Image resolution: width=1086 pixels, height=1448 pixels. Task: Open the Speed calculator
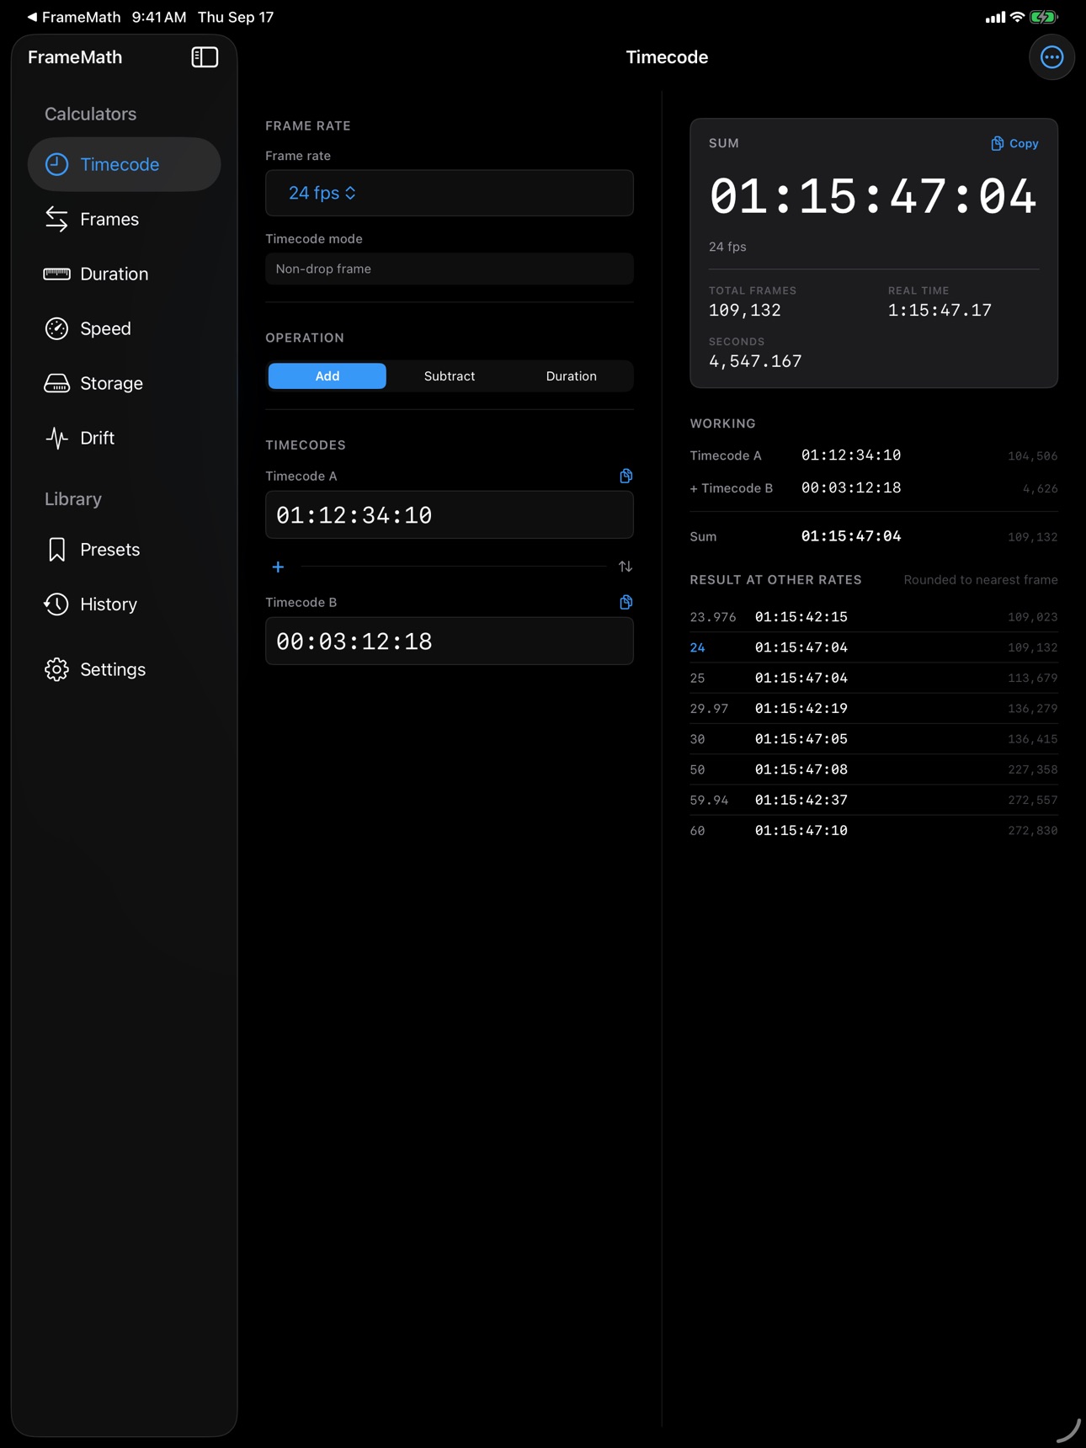125,328
